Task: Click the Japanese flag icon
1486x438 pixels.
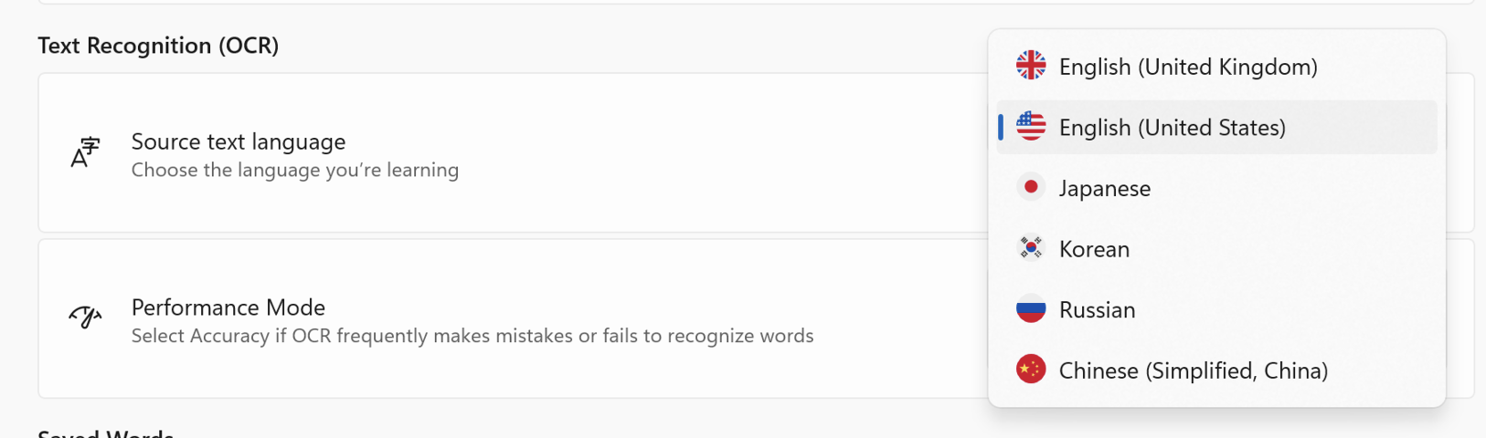Action: pyautogui.click(x=1031, y=187)
